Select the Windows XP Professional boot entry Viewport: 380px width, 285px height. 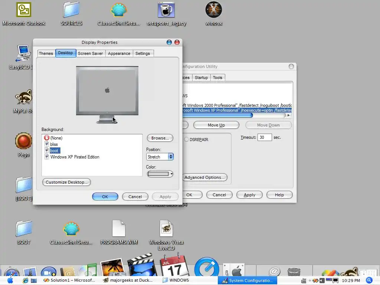pos(237,110)
